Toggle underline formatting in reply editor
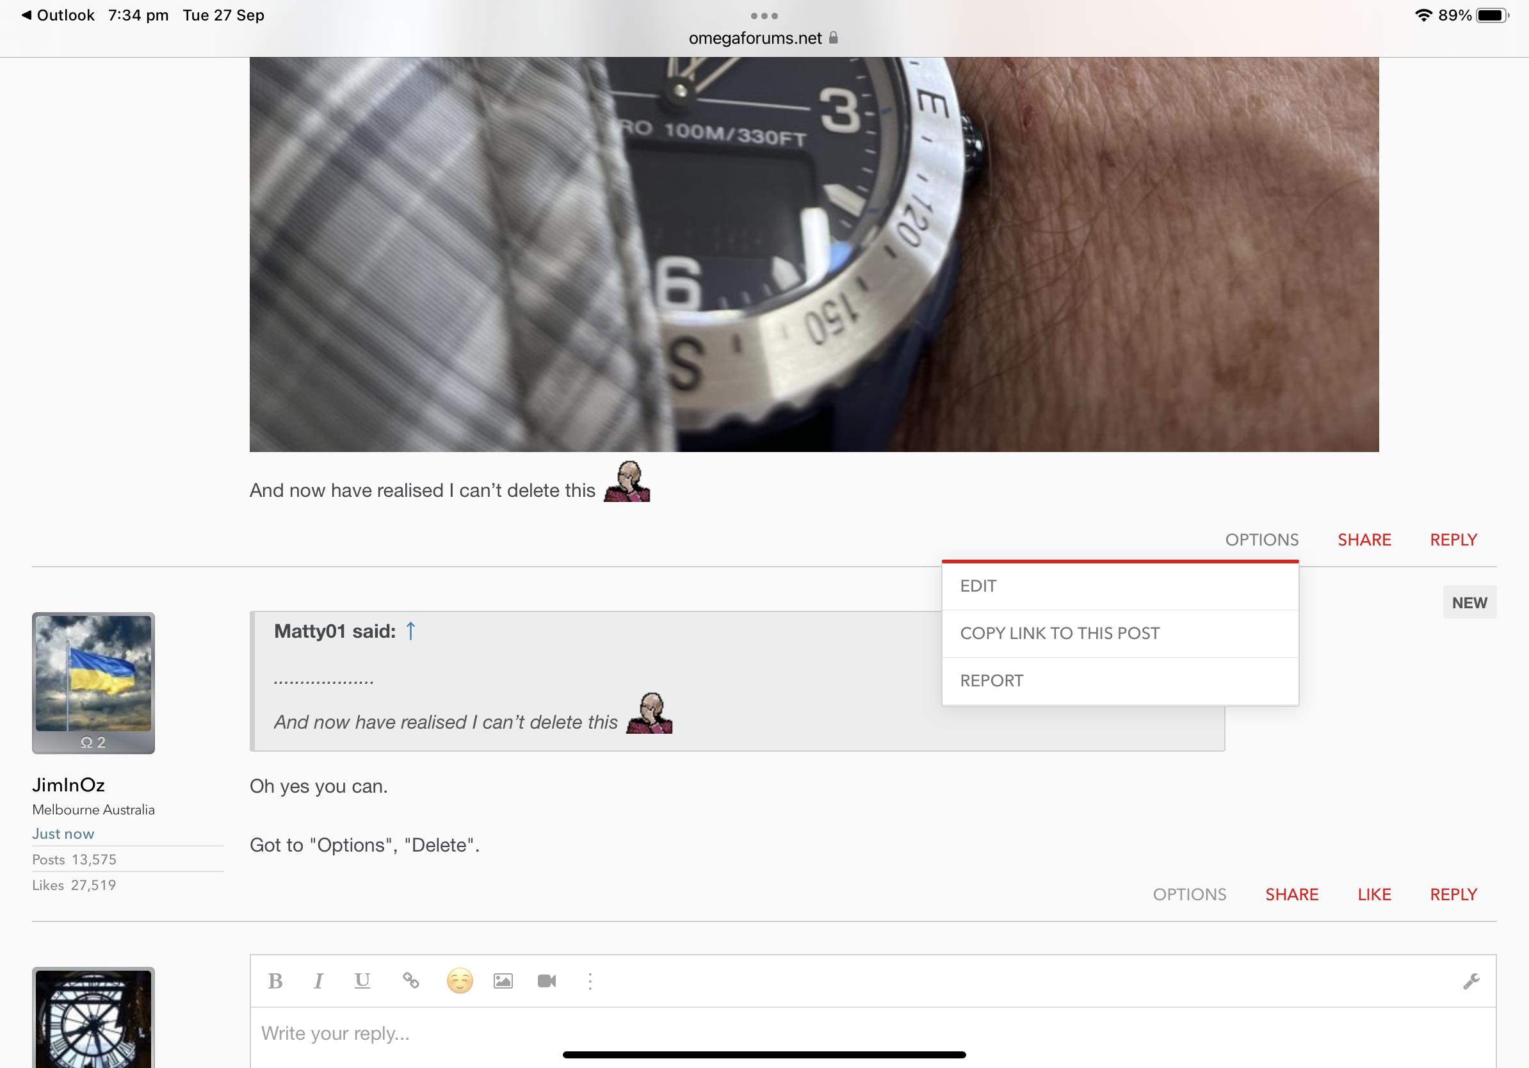The width and height of the screenshot is (1529, 1068). pyautogui.click(x=362, y=981)
